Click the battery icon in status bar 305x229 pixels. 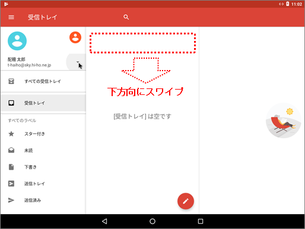pyautogui.click(x=288, y=4)
